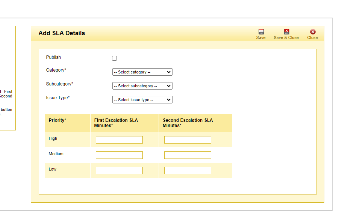This screenshot has width=342, height=214.
Task: Click the red Close icon
Action: (312, 32)
